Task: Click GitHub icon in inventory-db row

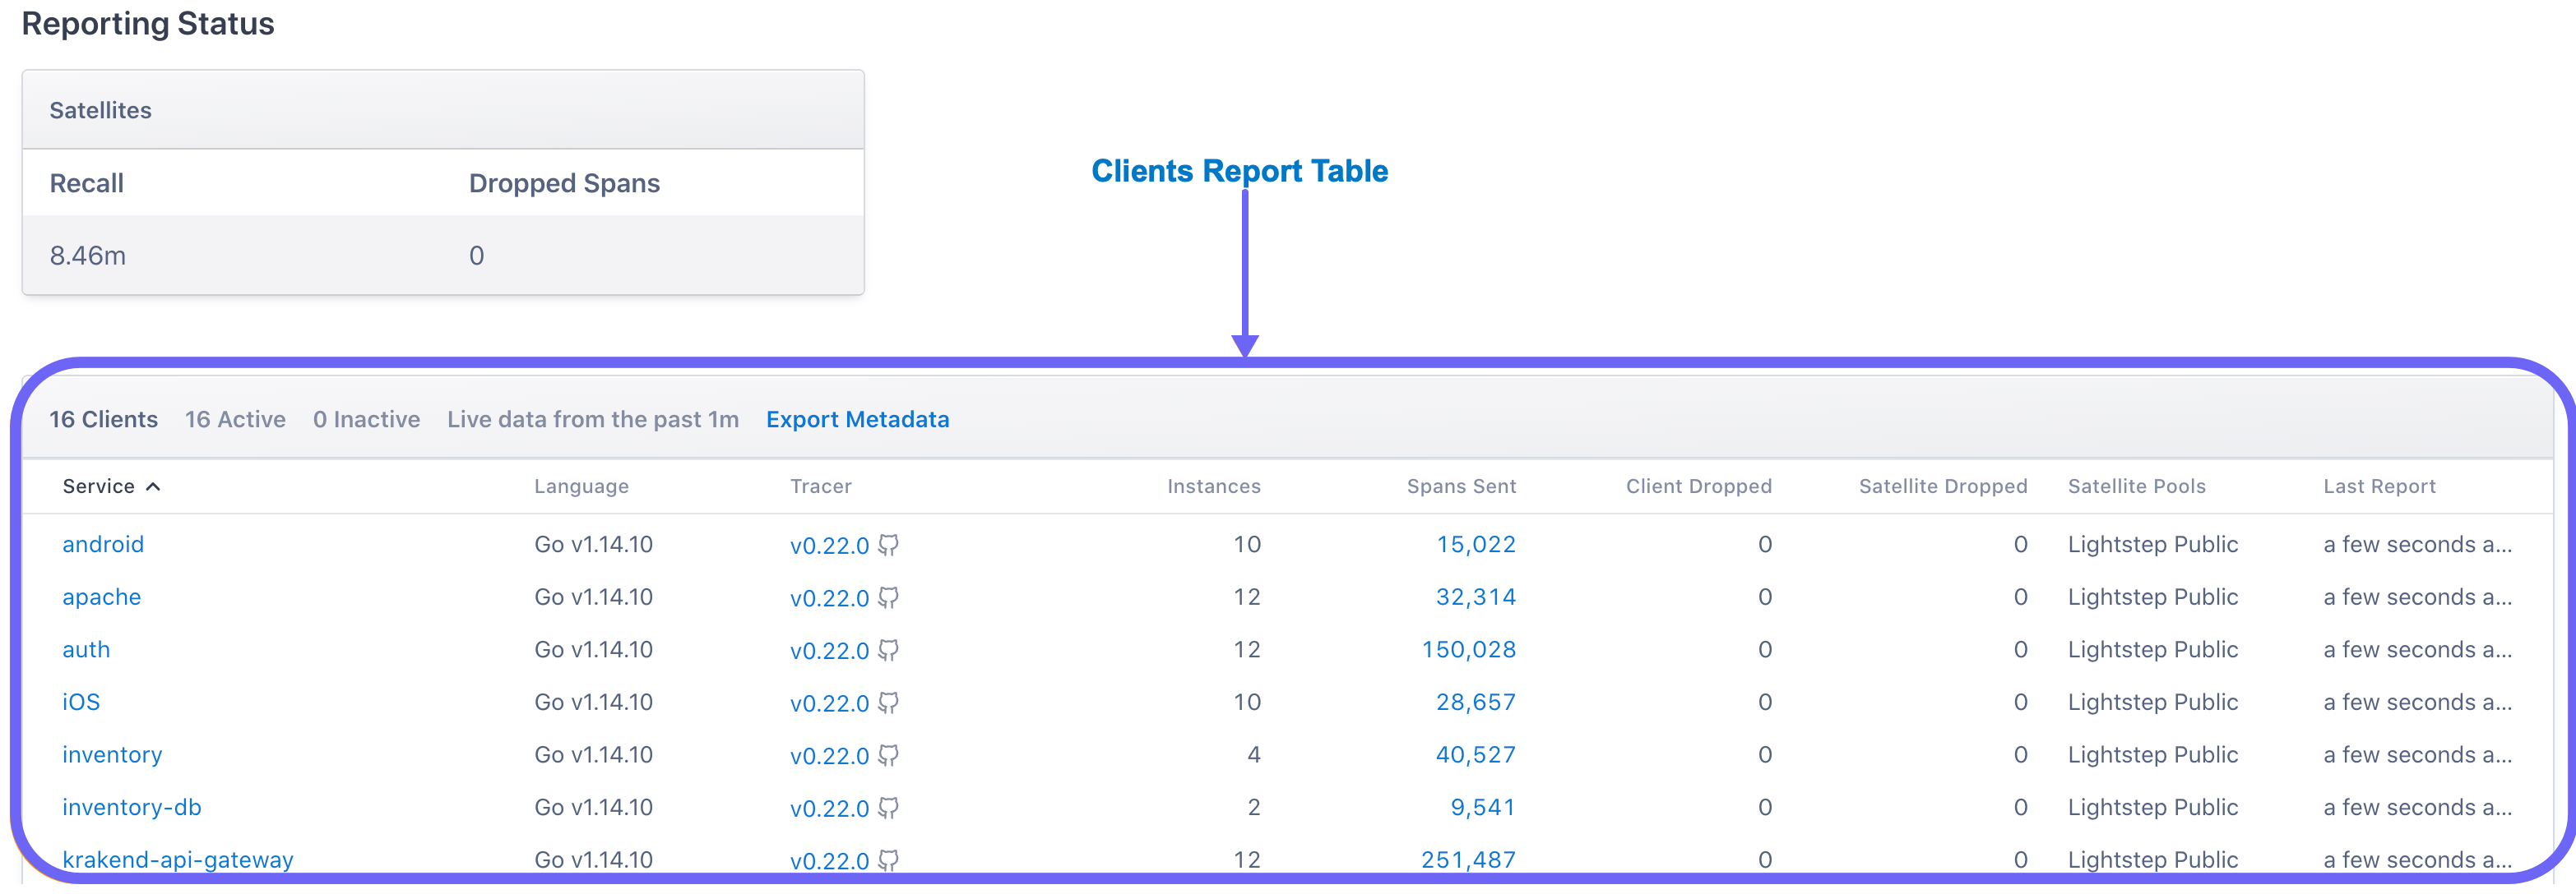Action: (x=888, y=807)
